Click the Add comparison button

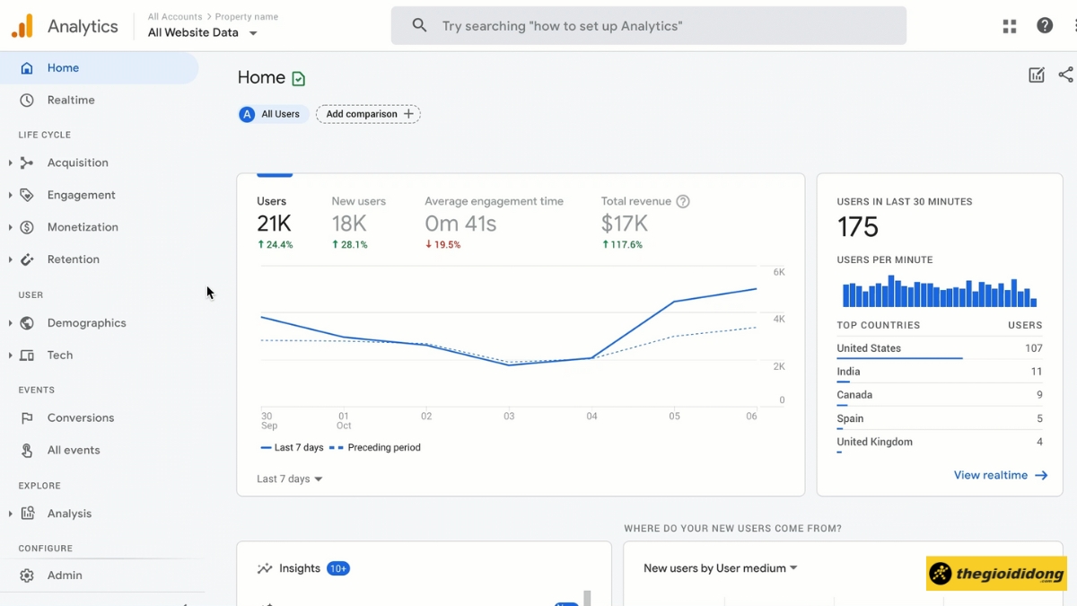(x=368, y=114)
